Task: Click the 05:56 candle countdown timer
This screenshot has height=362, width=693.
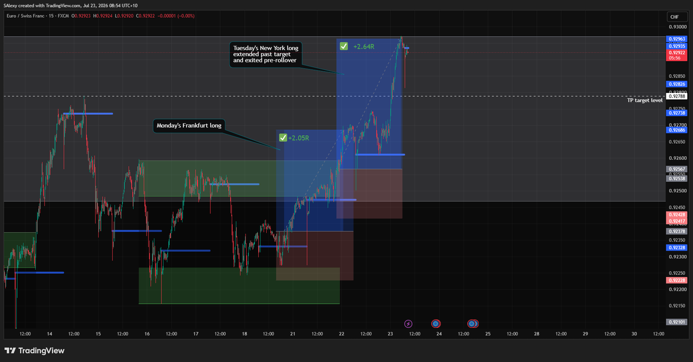Action: coord(675,58)
